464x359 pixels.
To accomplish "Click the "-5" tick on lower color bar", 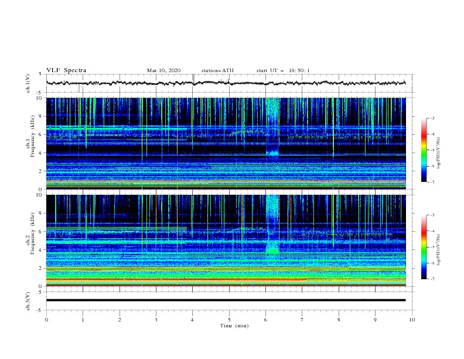I will pyautogui.click(x=432, y=247).
